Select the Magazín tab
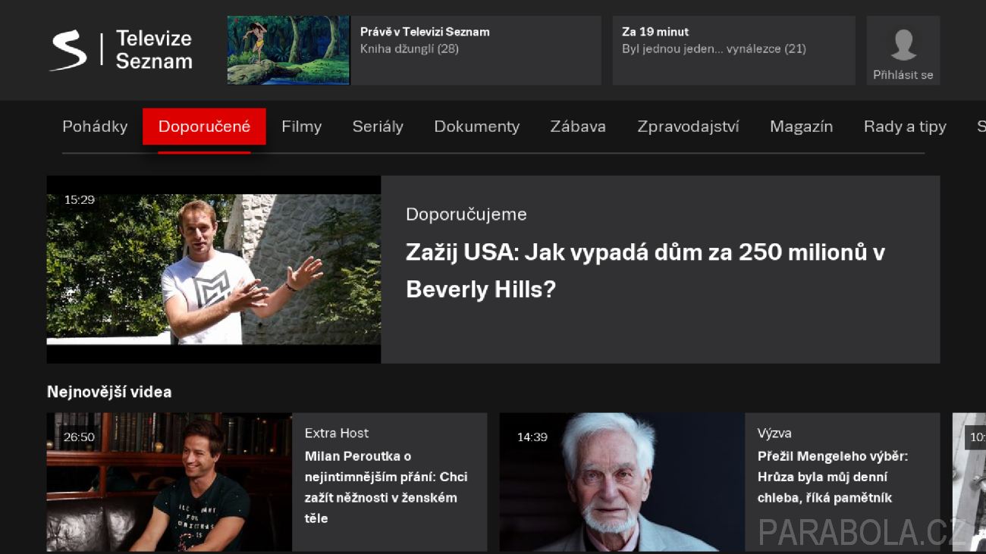Image resolution: width=986 pixels, height=554 pixels. pos(801,127)
